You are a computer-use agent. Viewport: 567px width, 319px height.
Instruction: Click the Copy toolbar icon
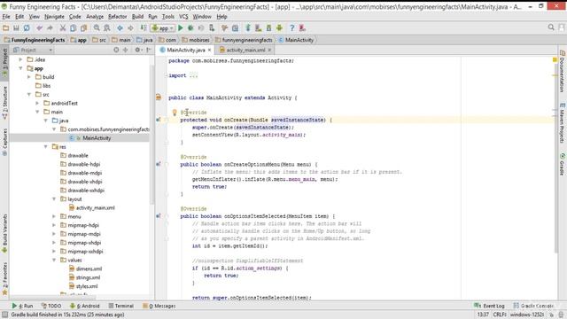click(x=73, y=27)
